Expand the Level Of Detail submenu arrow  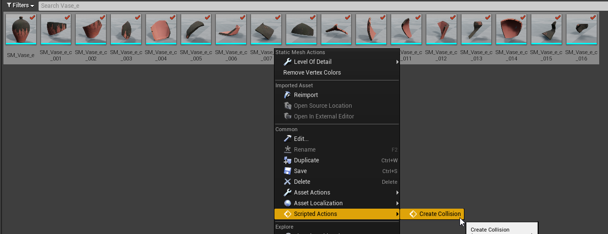pos(397,62)
